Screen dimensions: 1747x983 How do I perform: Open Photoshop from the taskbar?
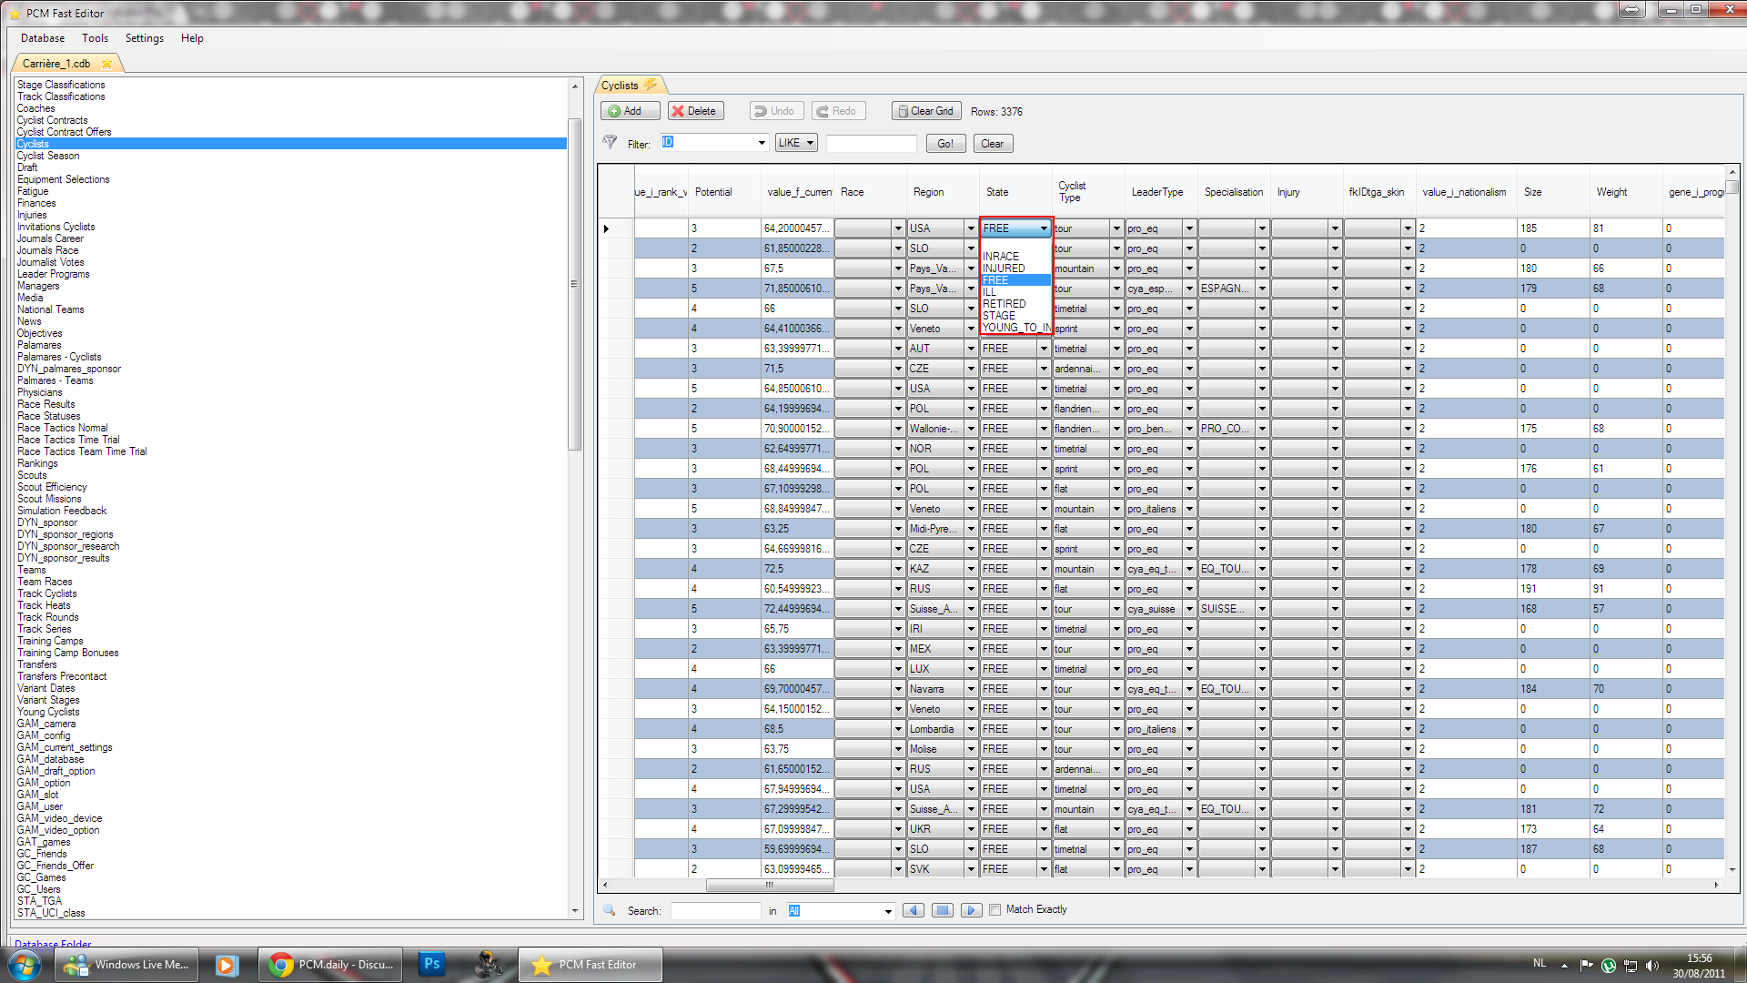pyautogui.click(x=431, y=964)
